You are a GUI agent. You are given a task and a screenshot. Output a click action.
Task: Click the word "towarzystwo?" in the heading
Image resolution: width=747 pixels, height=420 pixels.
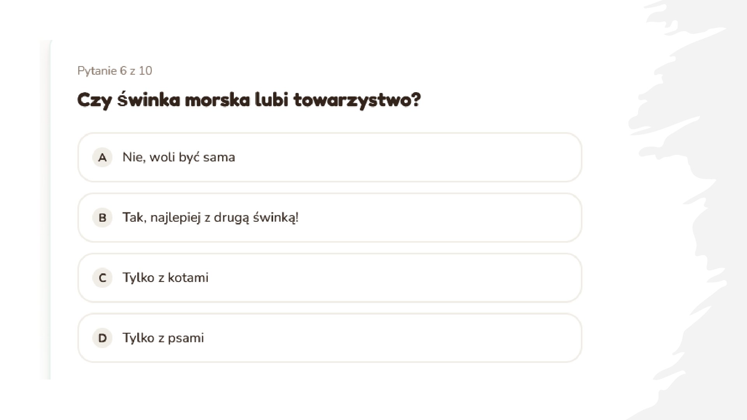coord(357,100)
